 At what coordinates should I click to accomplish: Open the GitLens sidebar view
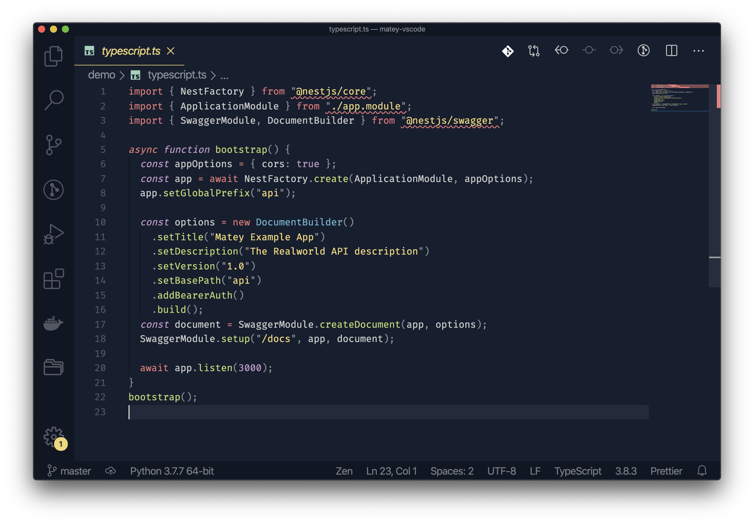pos(54,190)
